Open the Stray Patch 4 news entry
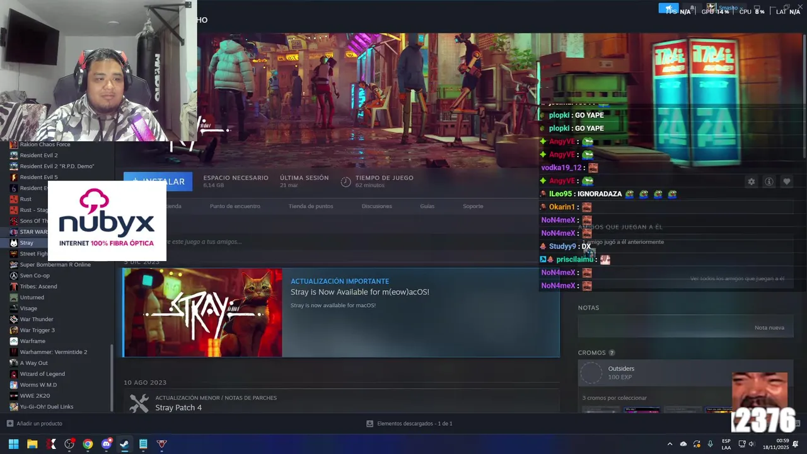807x454 pixels. [x=178, y=408]
